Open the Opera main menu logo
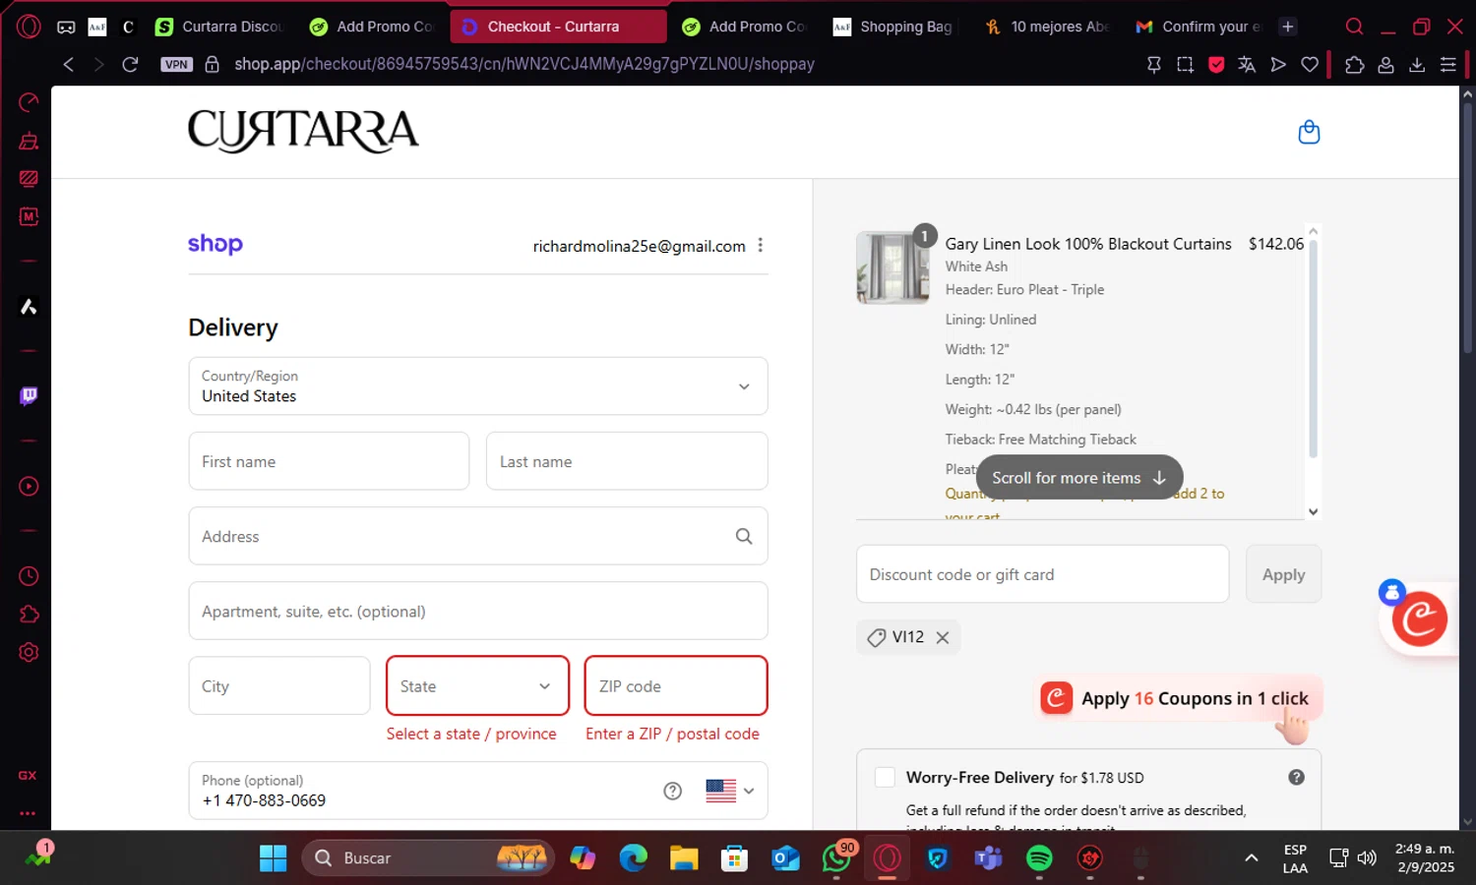Viewport: 1476px width, 885px height. (x=29, y=27)
